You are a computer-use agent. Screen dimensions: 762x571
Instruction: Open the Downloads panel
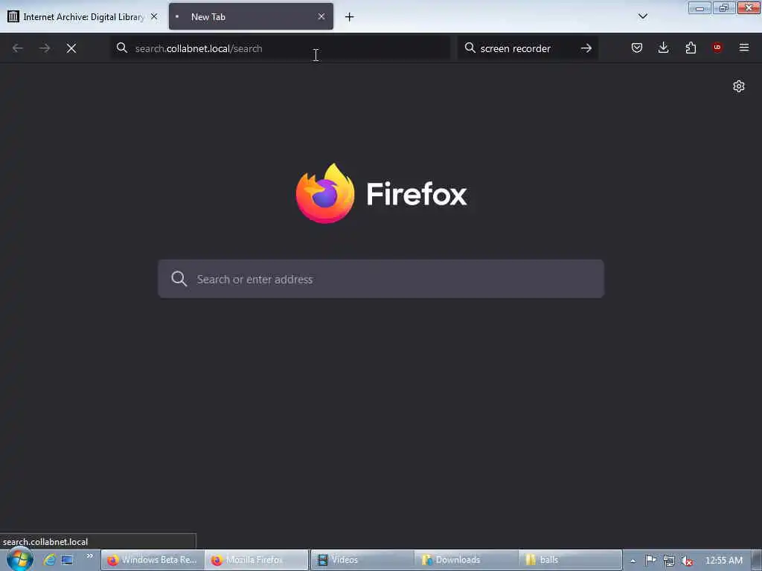point(663,48)
